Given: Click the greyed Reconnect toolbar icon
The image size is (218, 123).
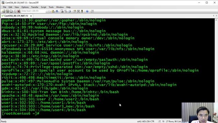Looking at the screenshot, I should [15, 11].
